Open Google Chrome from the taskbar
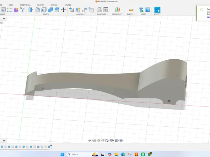 150,154
